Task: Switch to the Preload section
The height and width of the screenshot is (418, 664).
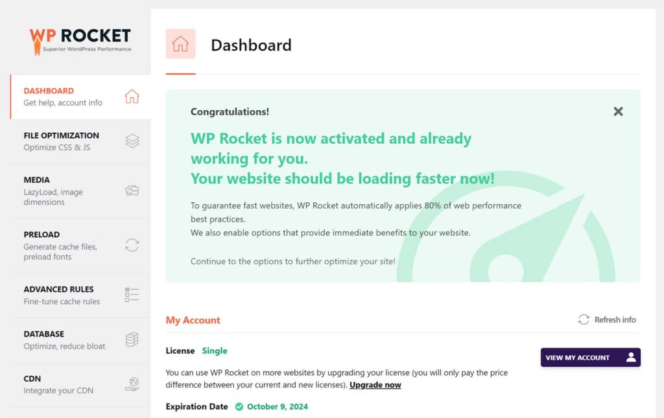Action: [x=41, y=235]
